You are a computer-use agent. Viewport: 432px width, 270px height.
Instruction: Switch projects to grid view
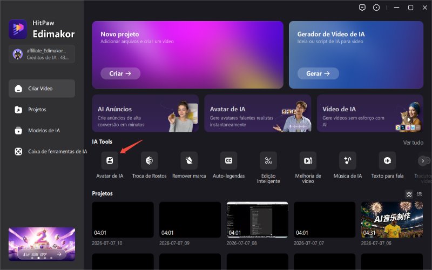409,194
